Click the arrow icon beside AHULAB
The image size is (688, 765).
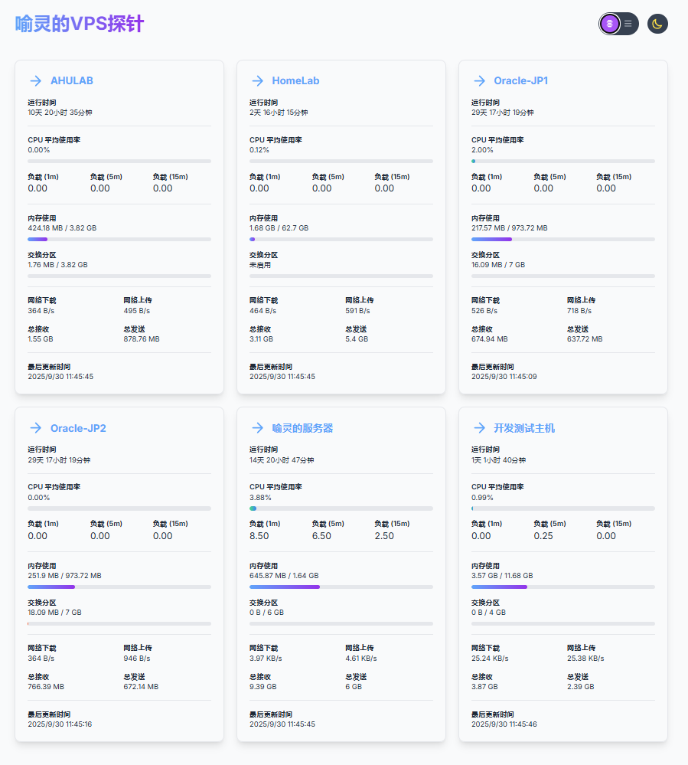pos(36,80)
